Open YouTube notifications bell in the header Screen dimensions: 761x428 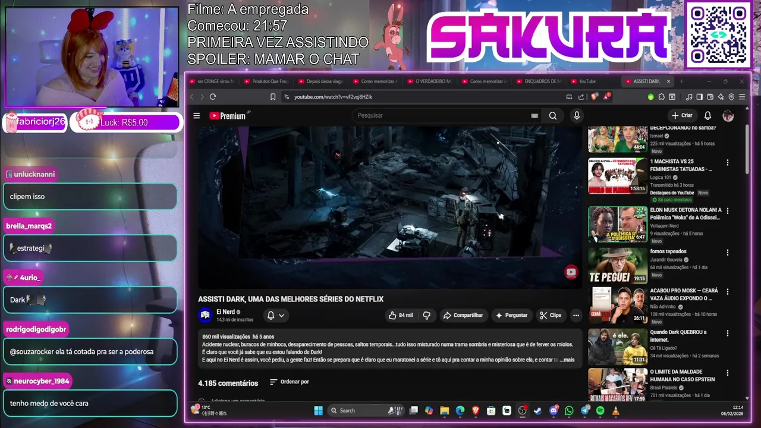pos(707,115)
